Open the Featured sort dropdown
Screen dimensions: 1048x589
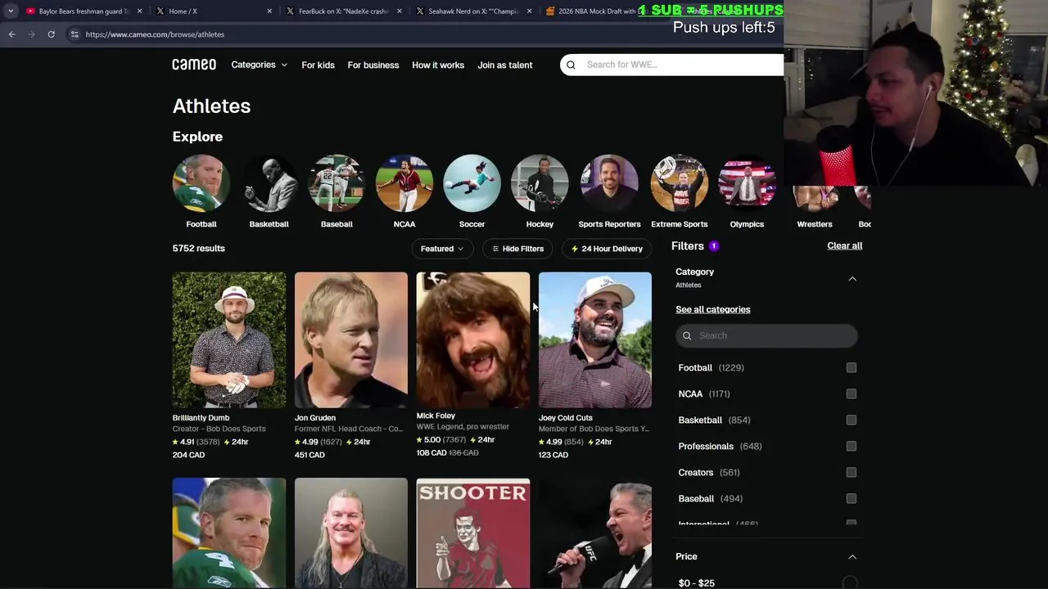pos(442,249)
